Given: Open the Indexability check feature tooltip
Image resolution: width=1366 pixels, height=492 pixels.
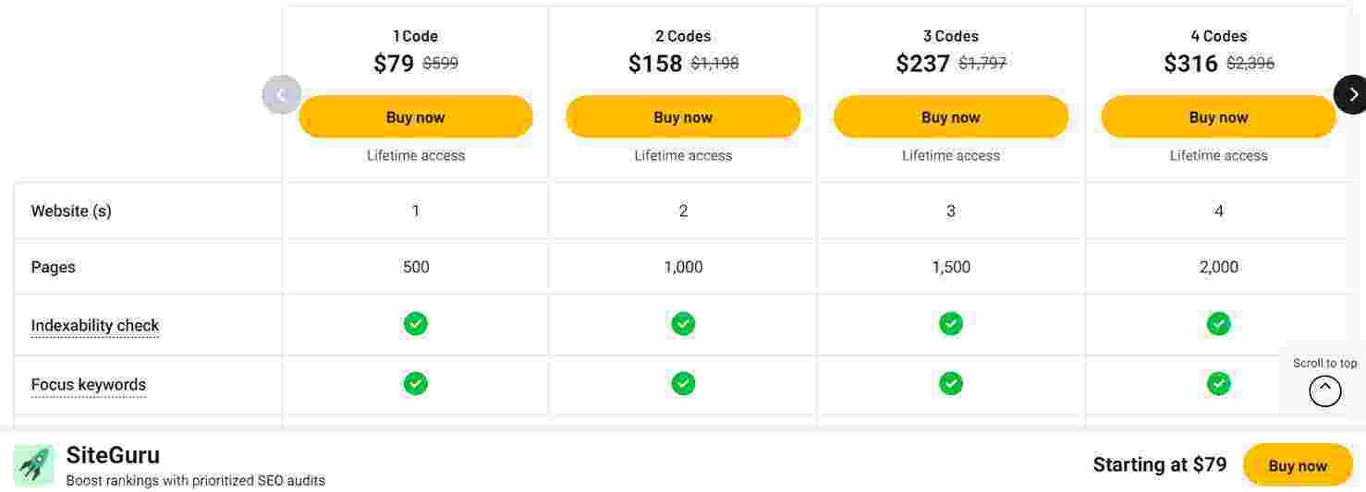Looking at the screenshot, I should click(95, 326).
